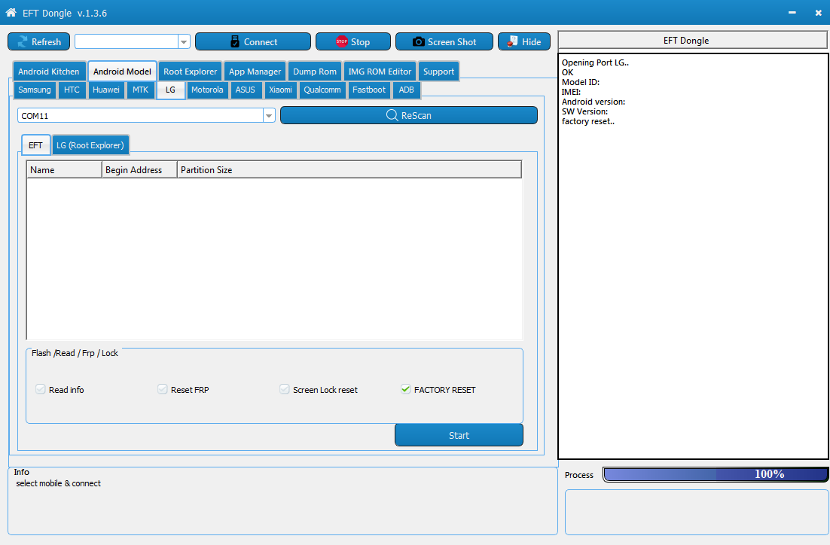Open the Android Kitchen tab
830x545 pixels.
point(49,72)
